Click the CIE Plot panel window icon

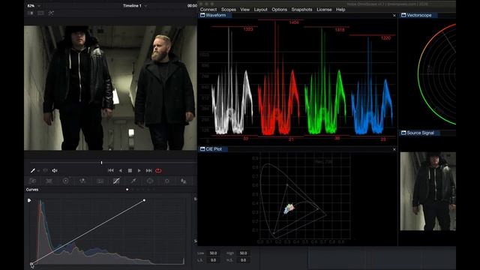[202, 149]
